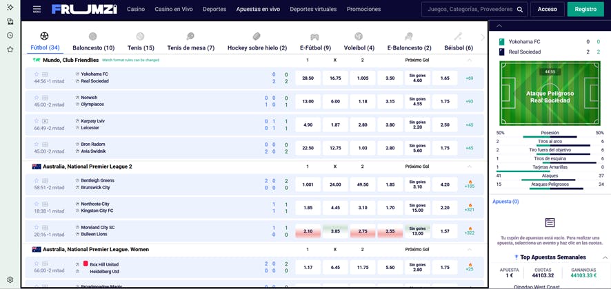Click the Registro button

click(x=585, y=10)
